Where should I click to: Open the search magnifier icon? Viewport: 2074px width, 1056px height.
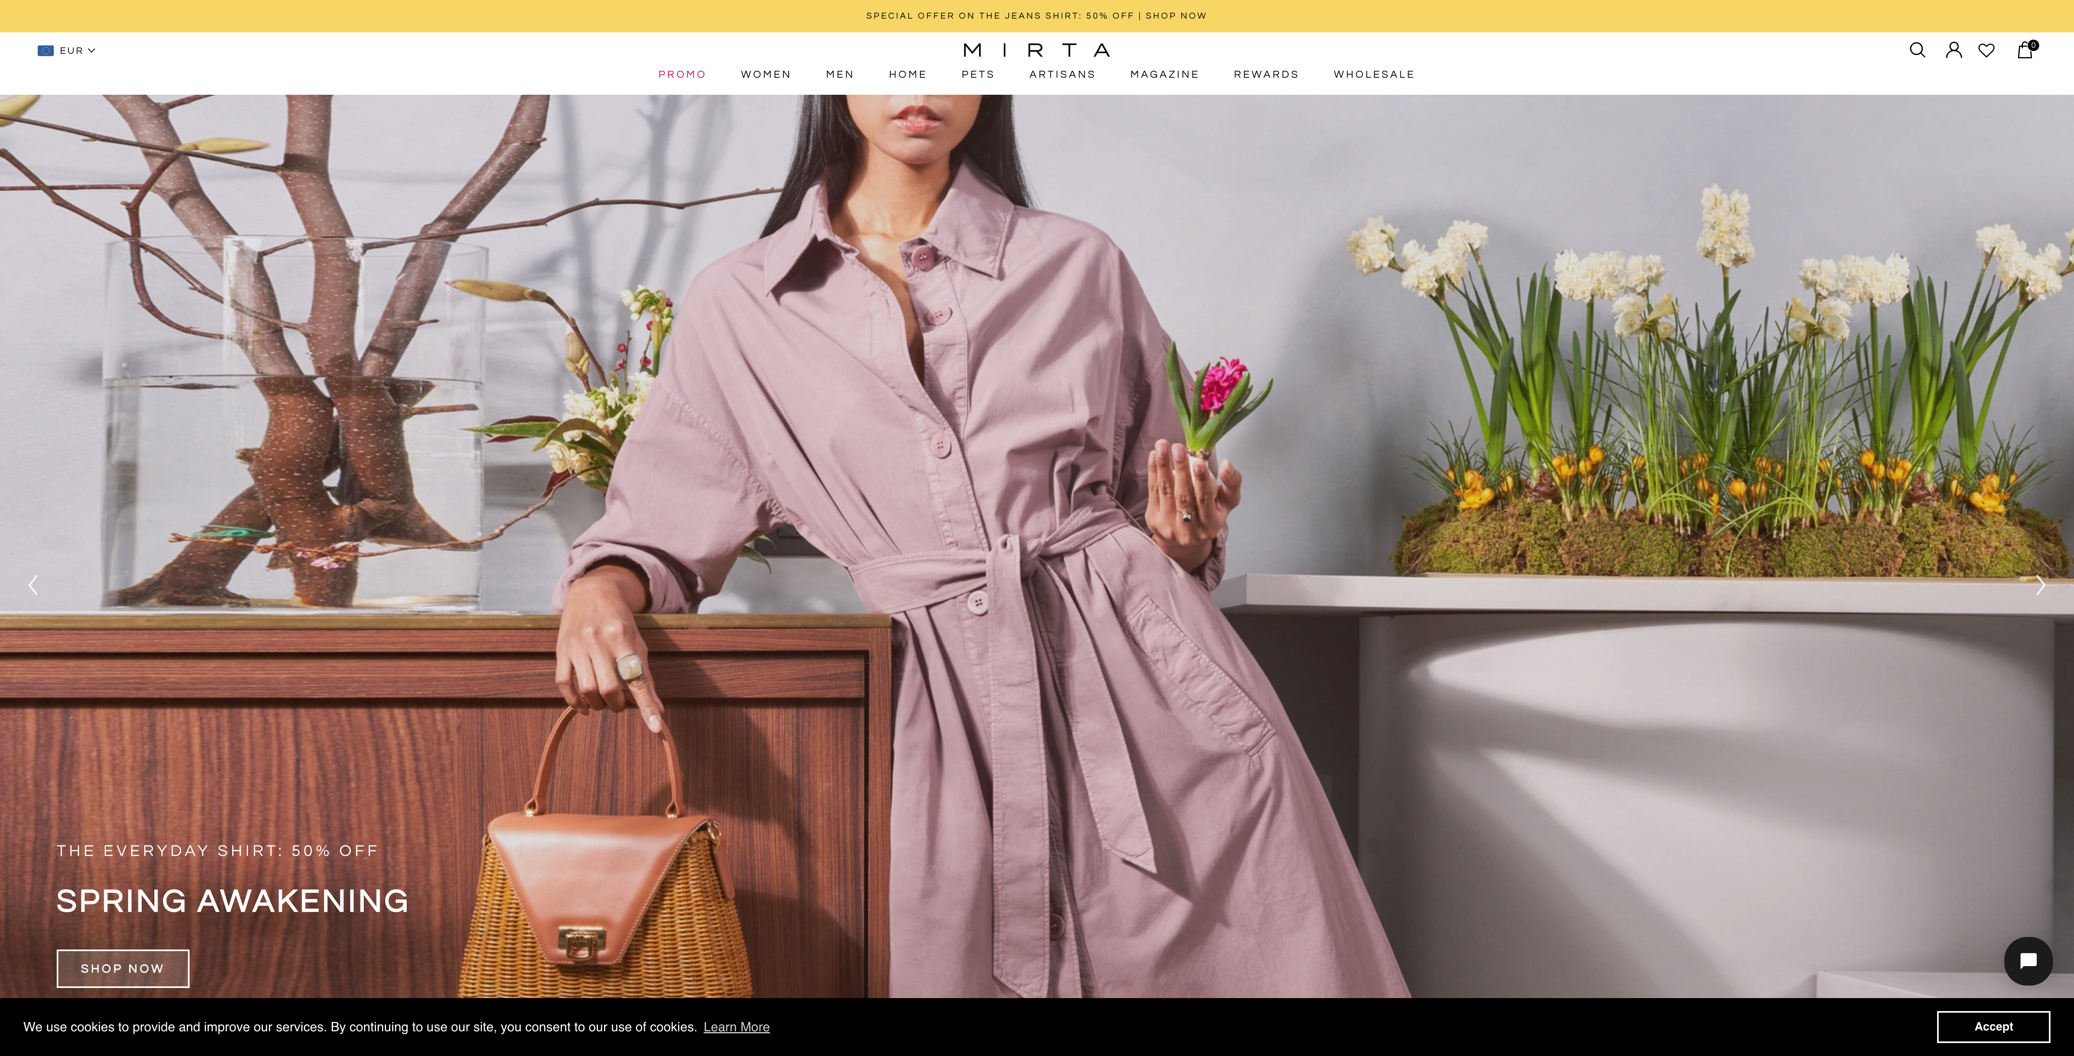[x=1917, y=50]
